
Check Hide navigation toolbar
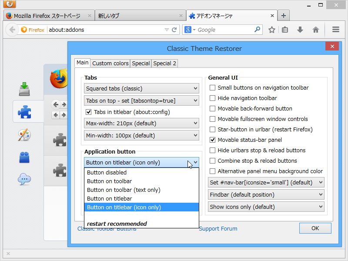click(x=212, y=98)
